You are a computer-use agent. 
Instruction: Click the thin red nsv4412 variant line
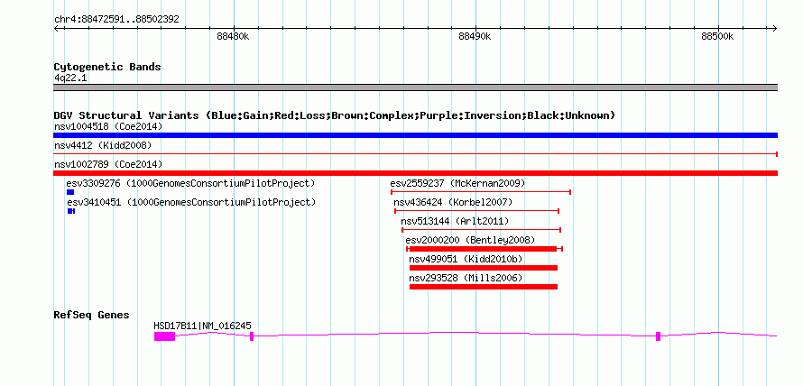click(415, 153)
